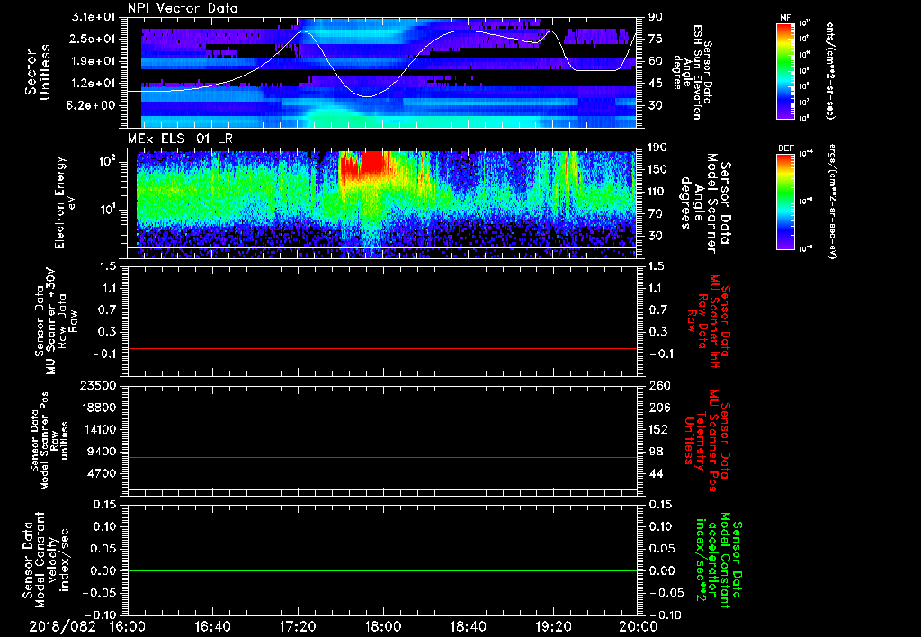Click the "NF" label above the color bar
Screen dimensions: 921x637
pyautogui.click(x=785, y=18)
